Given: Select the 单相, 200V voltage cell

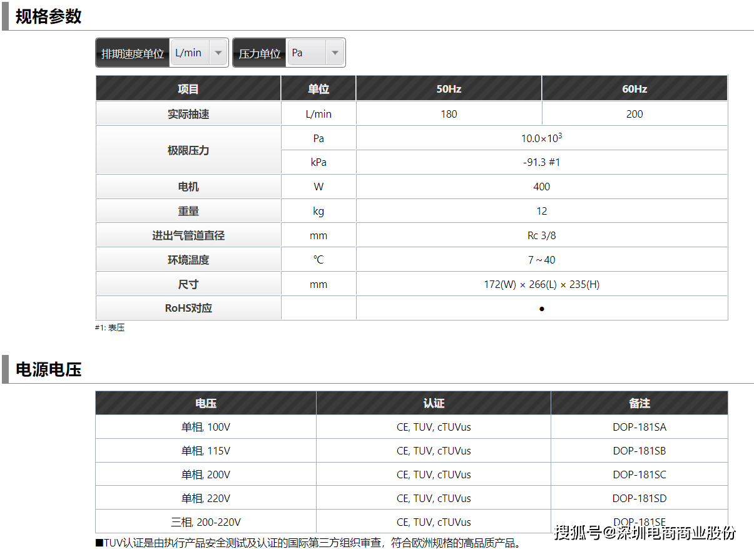Looking at the screenshot, I should [206, 475].
